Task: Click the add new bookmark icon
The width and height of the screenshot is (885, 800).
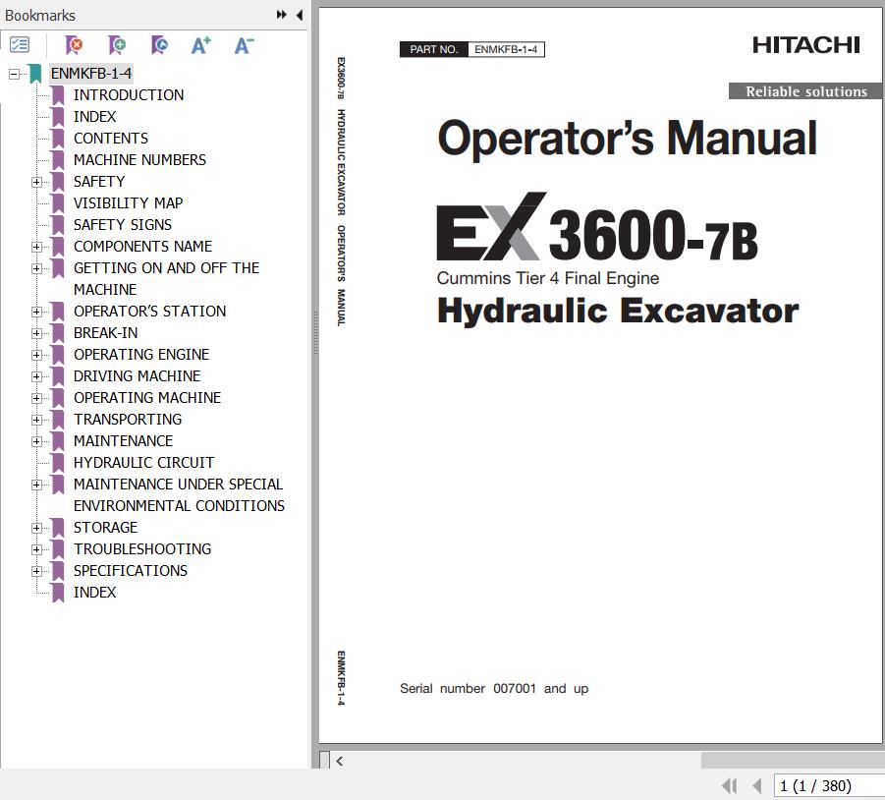Action: coord(116,45)
